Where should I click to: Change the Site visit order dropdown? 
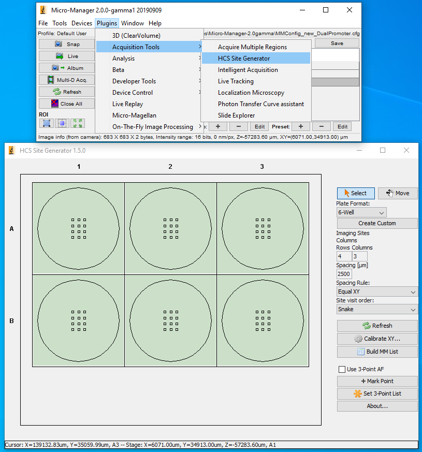[377, 310]
